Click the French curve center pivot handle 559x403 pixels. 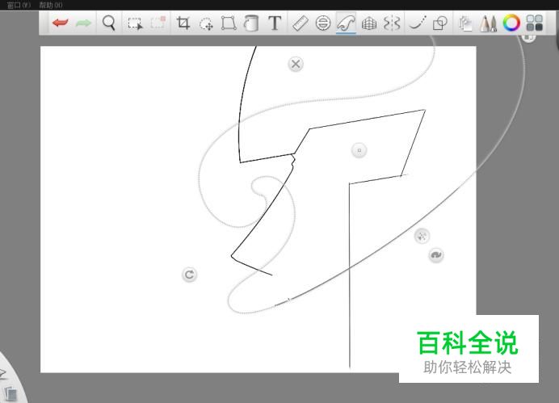point(359,150)
